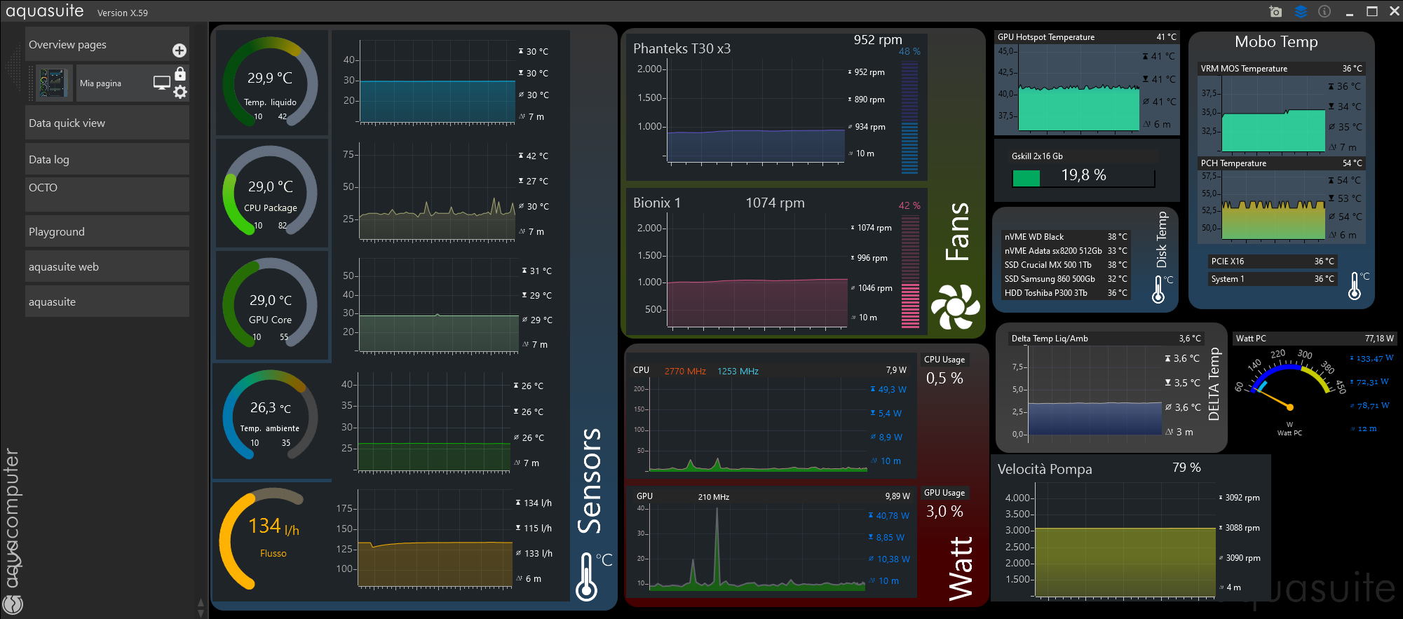Click the CPU Package temperature gauge
The height and width of the screenshot is (619, 1403).
[x=271, y=191]
